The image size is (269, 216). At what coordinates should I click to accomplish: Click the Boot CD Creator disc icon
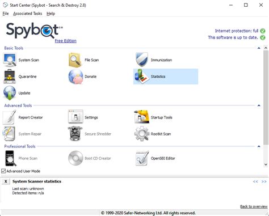[75, 158]
